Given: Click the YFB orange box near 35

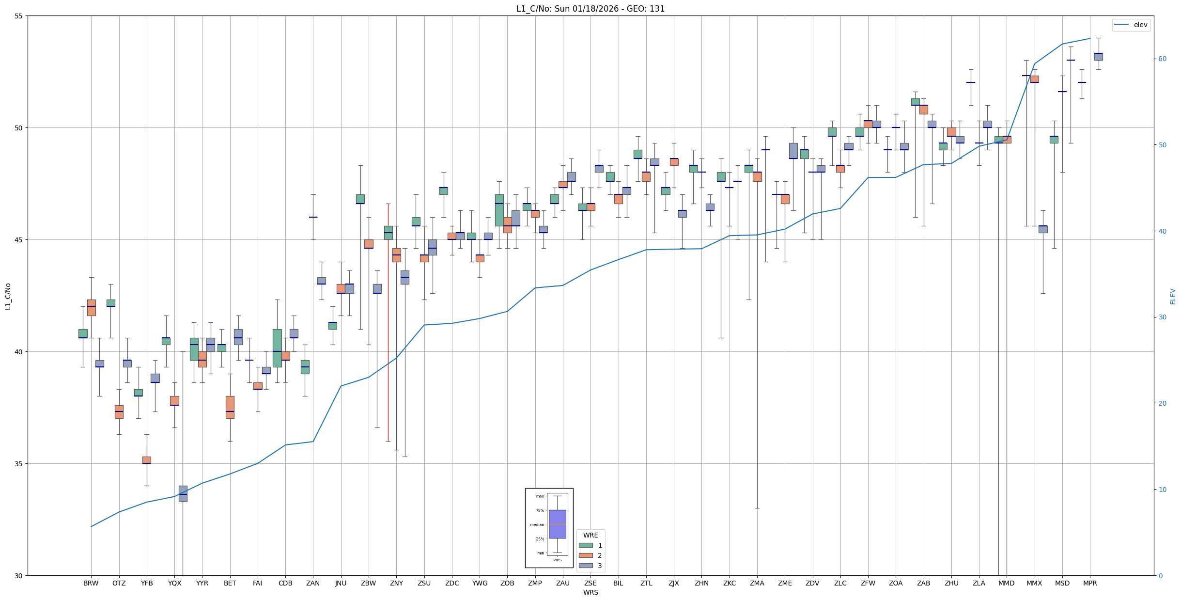Looking at the screenshot, I should (x=147, y=460).
